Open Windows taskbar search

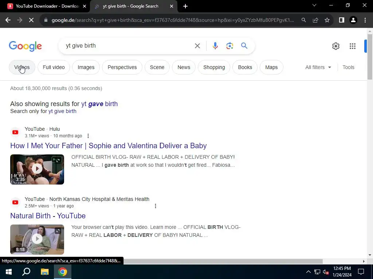pos(26,272)
